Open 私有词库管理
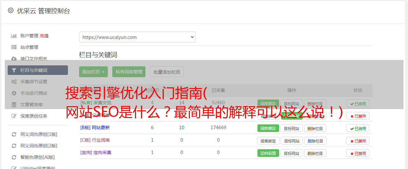The width and height of the screenshot is (408, 169). 129,72
